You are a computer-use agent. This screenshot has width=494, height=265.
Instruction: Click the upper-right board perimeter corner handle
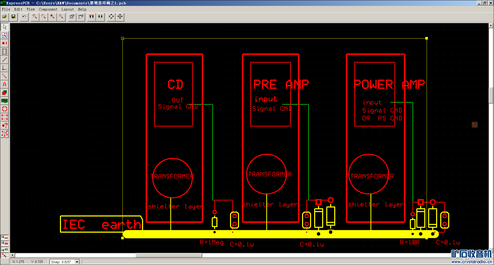click(x=427, y=38)
